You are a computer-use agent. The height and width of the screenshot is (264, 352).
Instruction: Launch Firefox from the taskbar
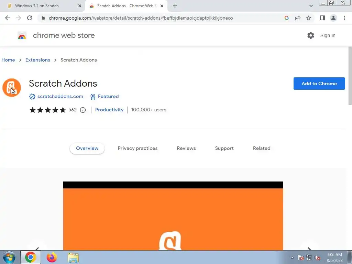(x=52, y=257)
